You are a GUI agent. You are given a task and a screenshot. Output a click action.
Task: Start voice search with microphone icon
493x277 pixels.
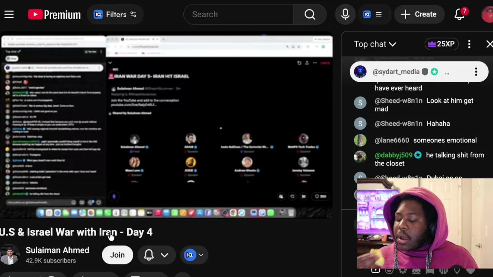click(x=345, y=14)
